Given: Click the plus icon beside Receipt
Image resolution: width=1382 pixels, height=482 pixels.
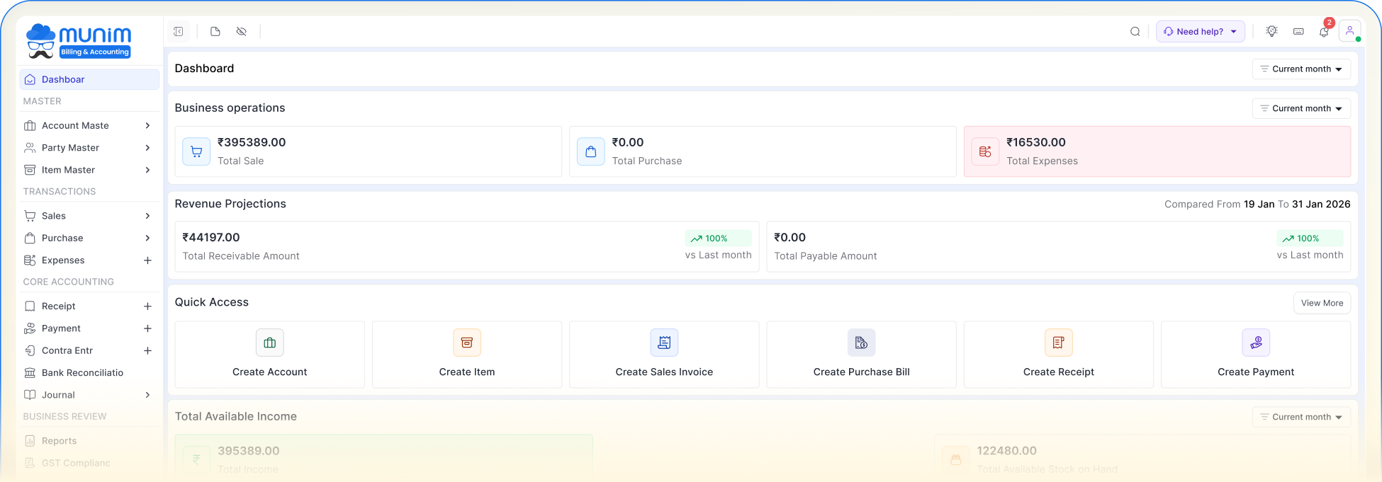Looking at the screenshot, I should point(147,307).
